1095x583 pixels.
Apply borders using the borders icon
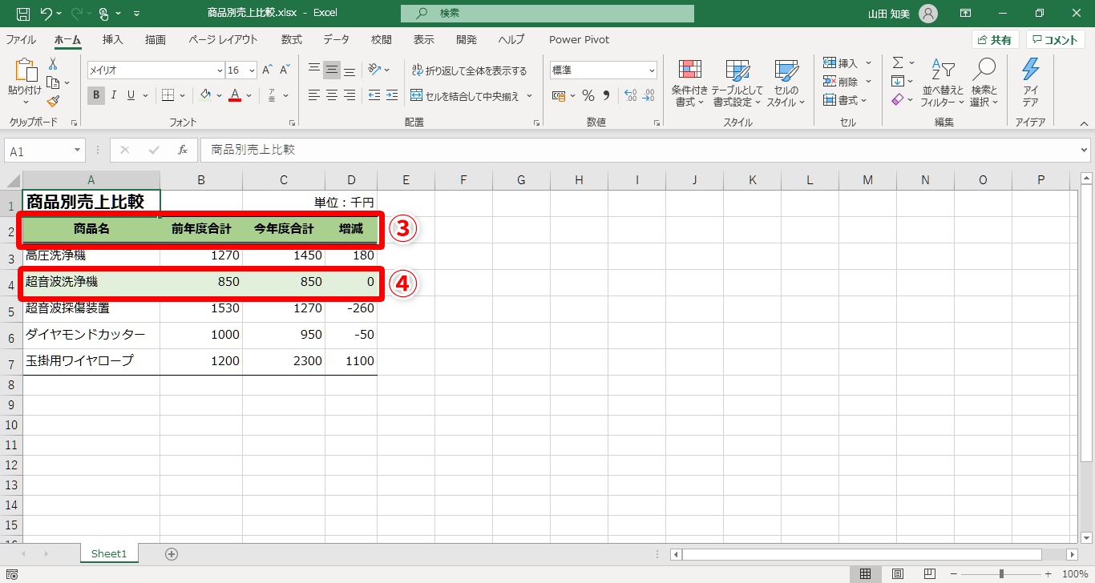(x=168, y=95)
